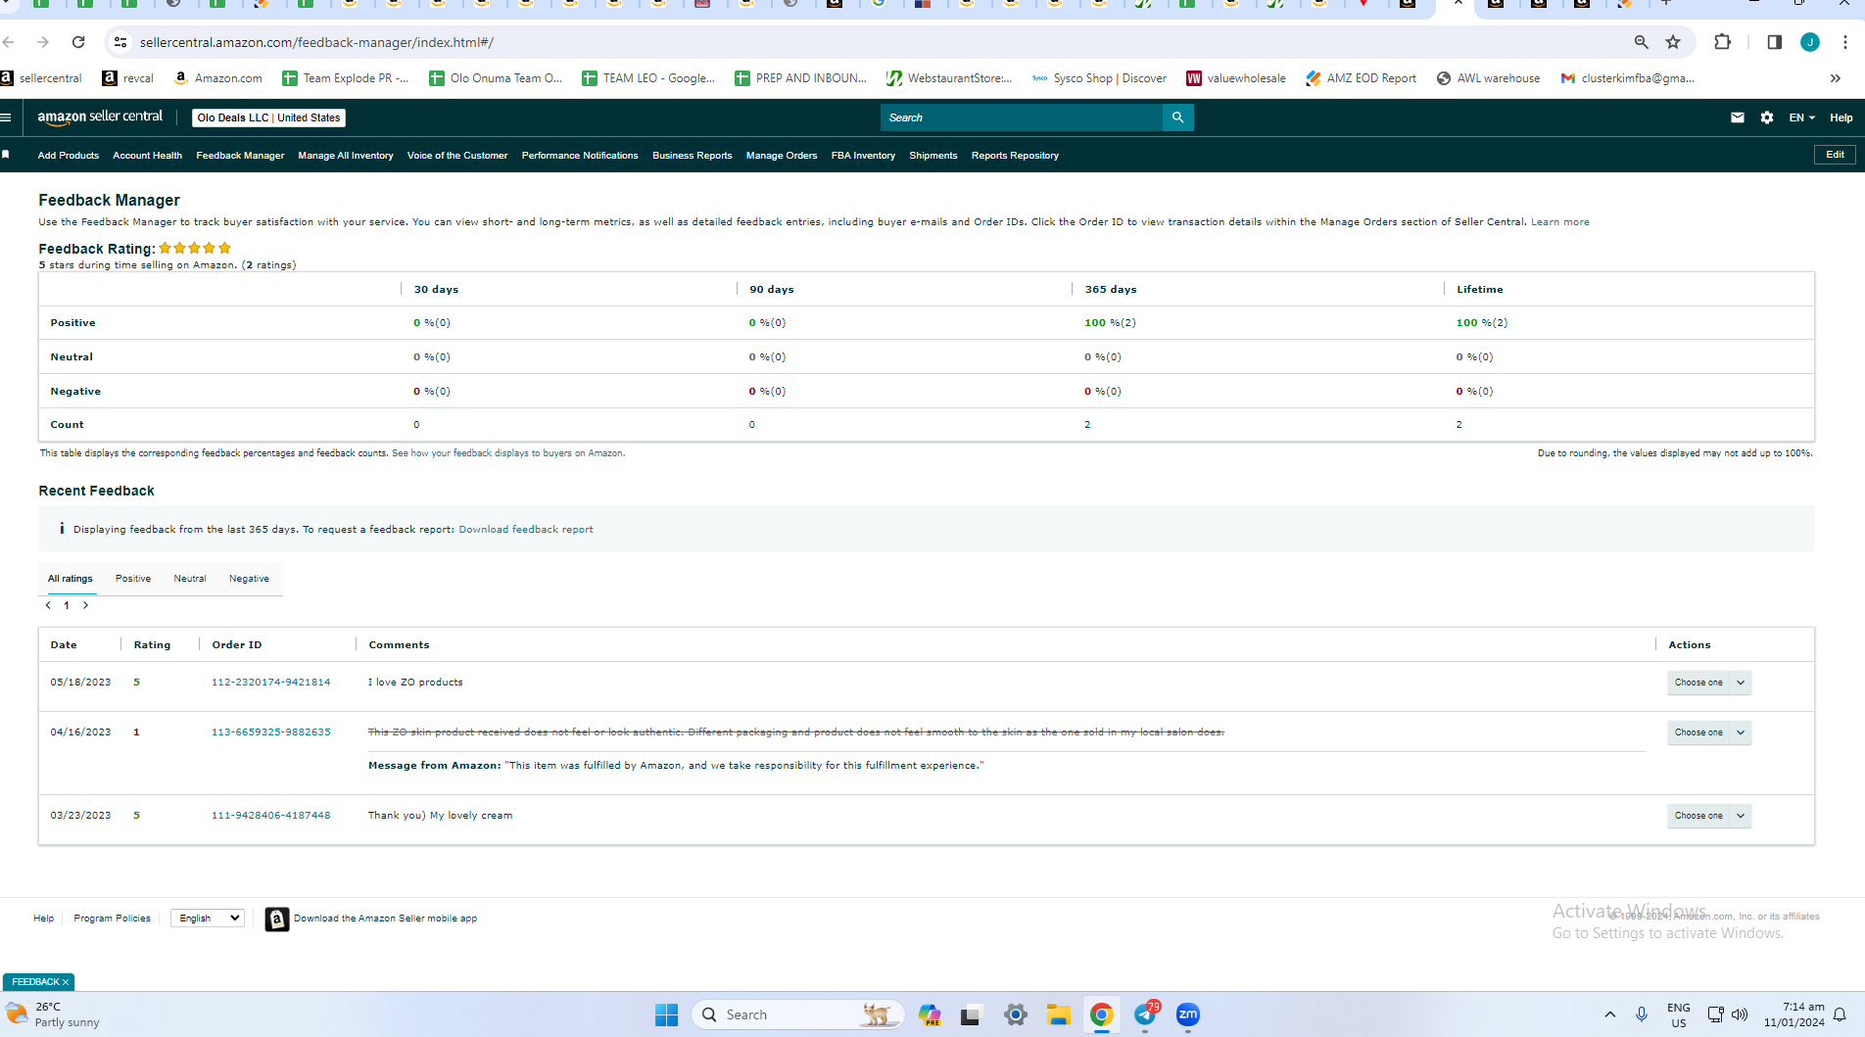Open the AMZ EOD Report bookmark
Viewport: 1865px width, 1037px height.
point(1361,78)
